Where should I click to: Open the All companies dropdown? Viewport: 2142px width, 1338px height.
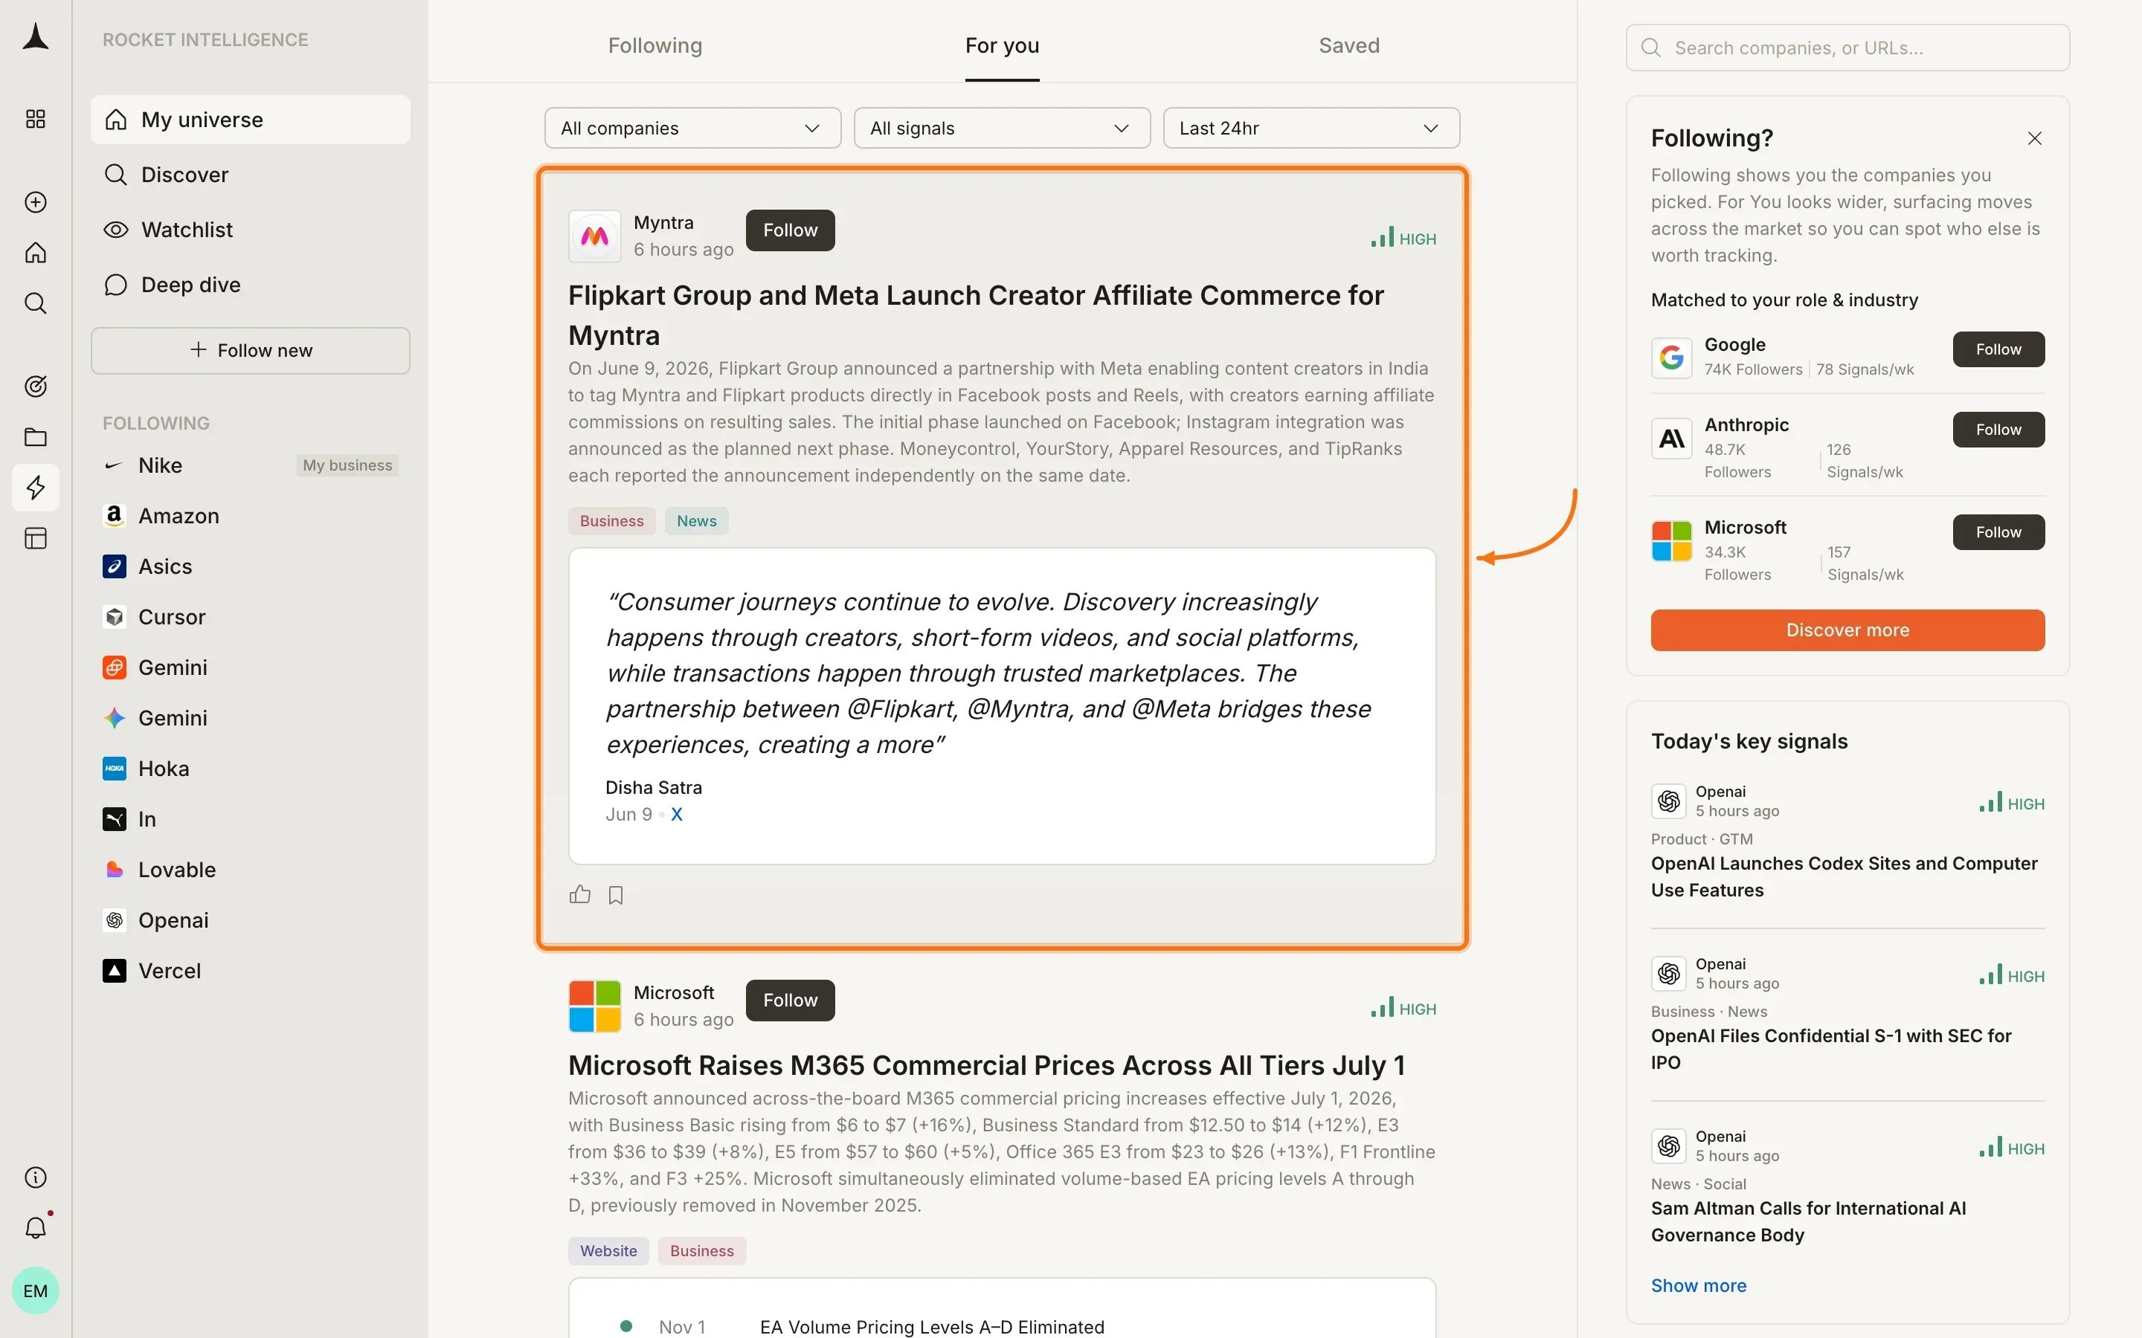click(692, 129)
